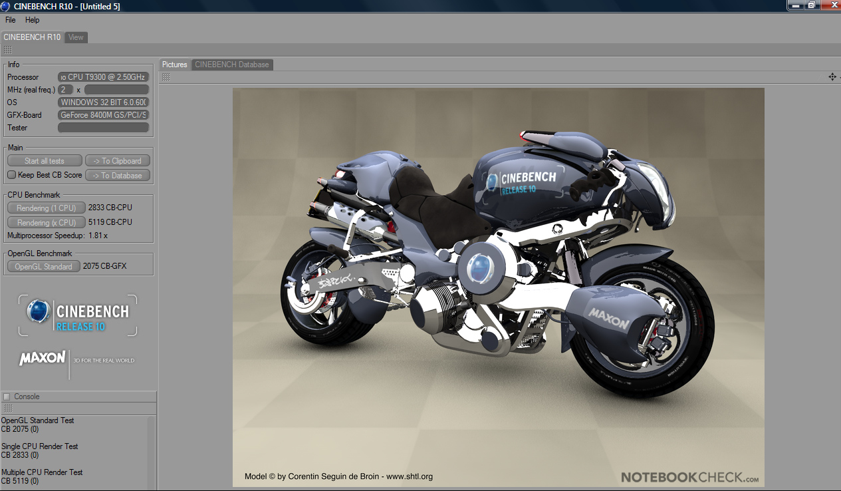Click the Multiprocessor Speedup: 1.81 x text
Screen dimensions: 841x491
click(57, 236)
